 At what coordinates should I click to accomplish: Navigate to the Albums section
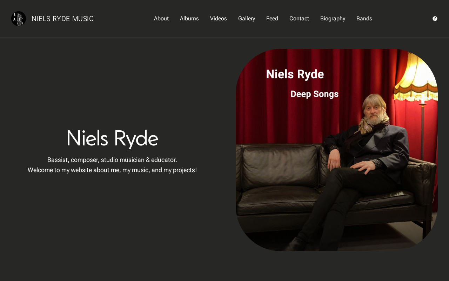point(189,19)
